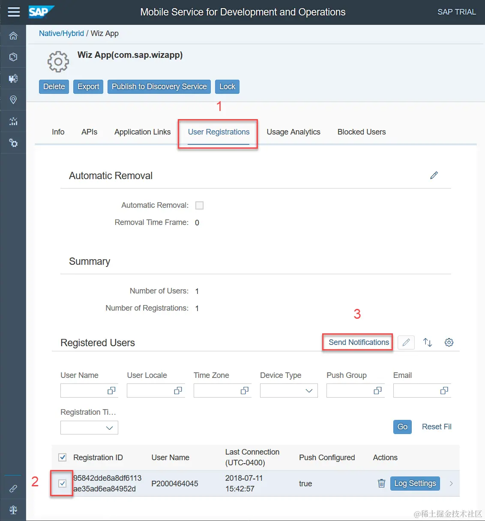Switch to the Info tab
Image resolution: width=485 pixels, height=521 pixels.
pyautogui.click(x=58, y=132)
